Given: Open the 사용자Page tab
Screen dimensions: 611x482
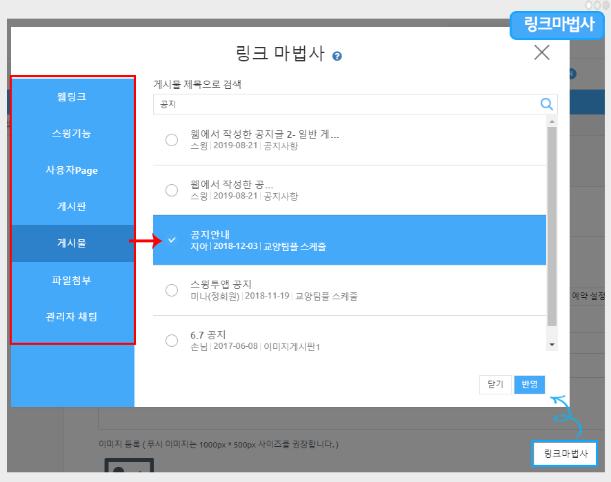Looking at the screenshot, I should pos(72,170).
